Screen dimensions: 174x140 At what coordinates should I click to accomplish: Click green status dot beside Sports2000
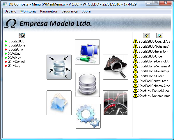click(x=6, y=42)
